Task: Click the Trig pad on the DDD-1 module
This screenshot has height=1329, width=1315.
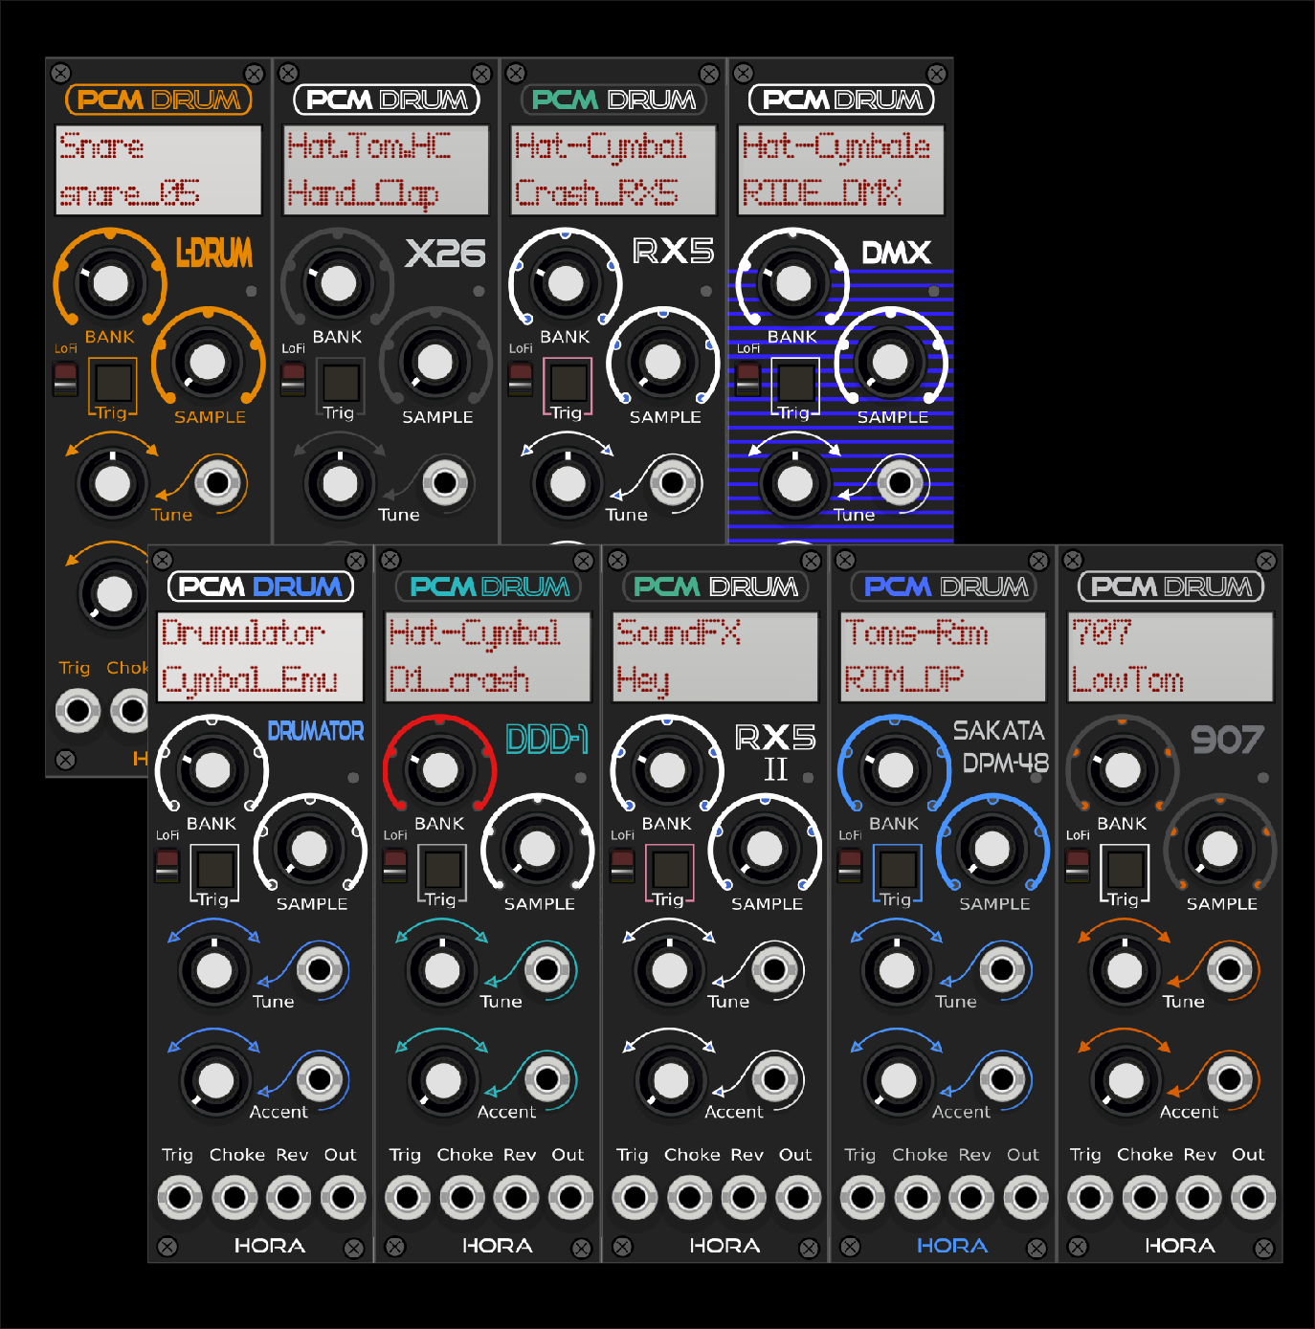Action: 443,869
